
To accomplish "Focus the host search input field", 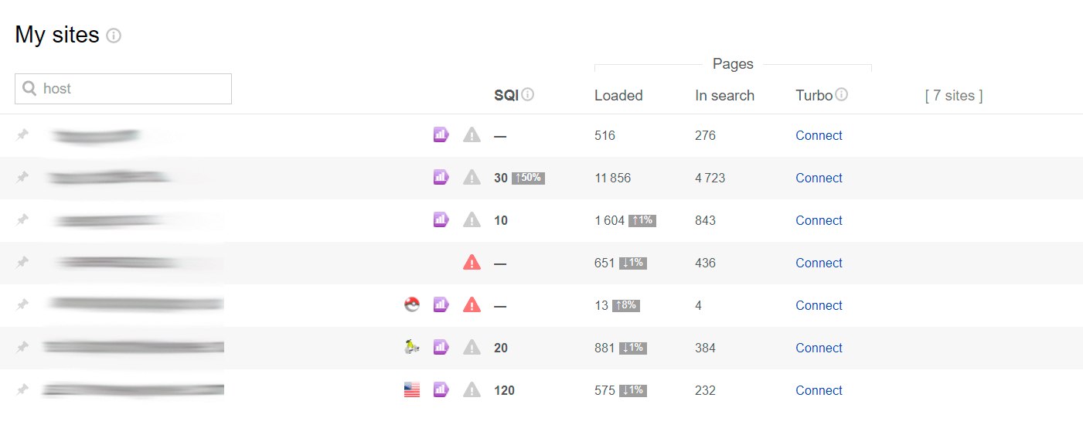I will click(x=133, y=89).
